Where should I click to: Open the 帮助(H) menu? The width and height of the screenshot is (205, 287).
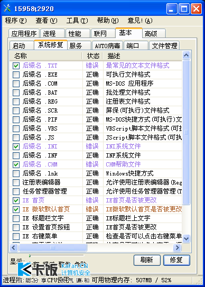[108, 21]
